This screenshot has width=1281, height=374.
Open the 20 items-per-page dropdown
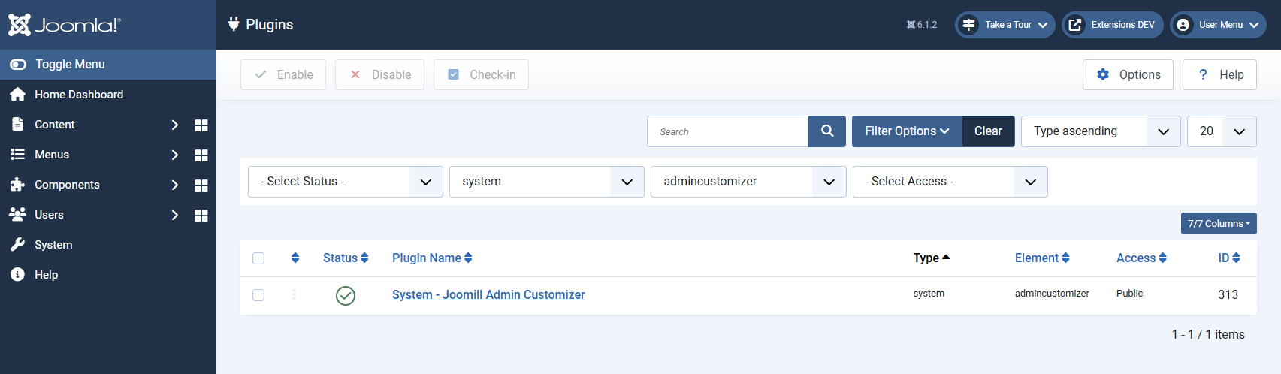[1222, 131]
